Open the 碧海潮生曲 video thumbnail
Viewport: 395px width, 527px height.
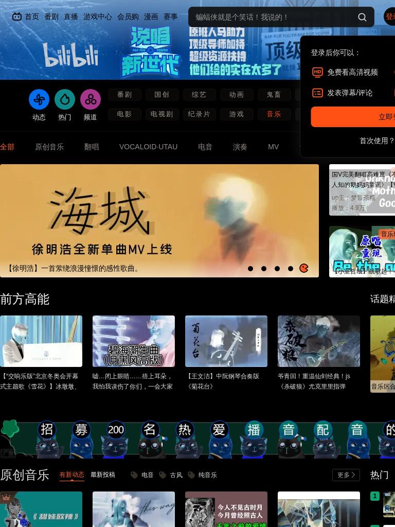tap(134, 341)
